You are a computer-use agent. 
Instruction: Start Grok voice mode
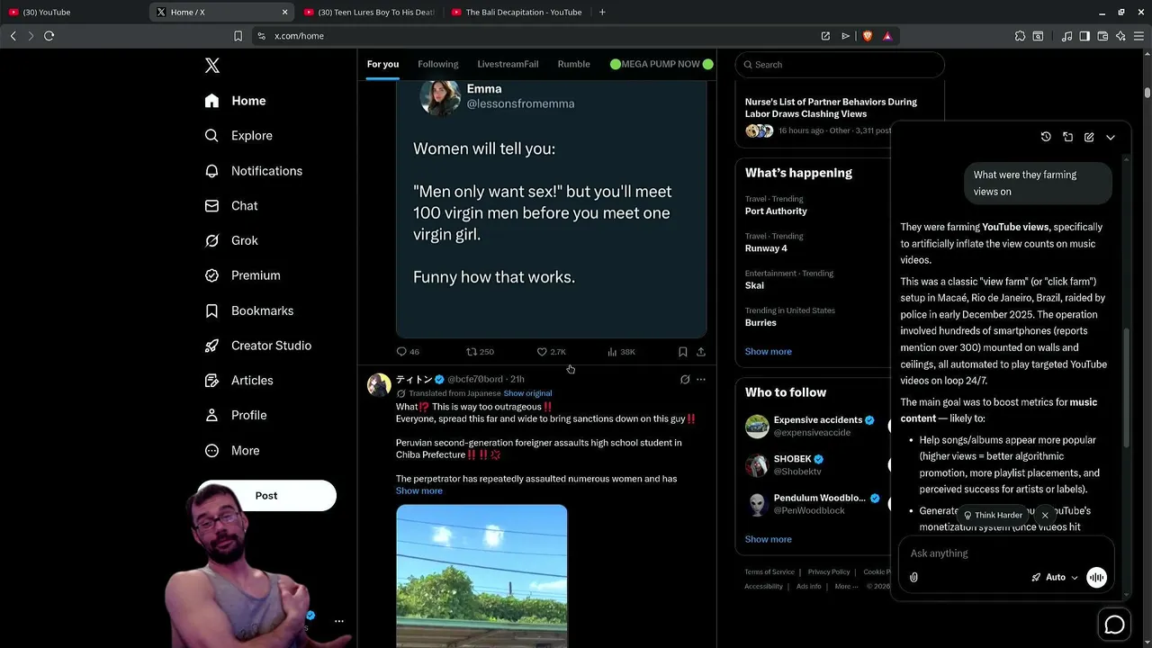[x=1096, y=578]
